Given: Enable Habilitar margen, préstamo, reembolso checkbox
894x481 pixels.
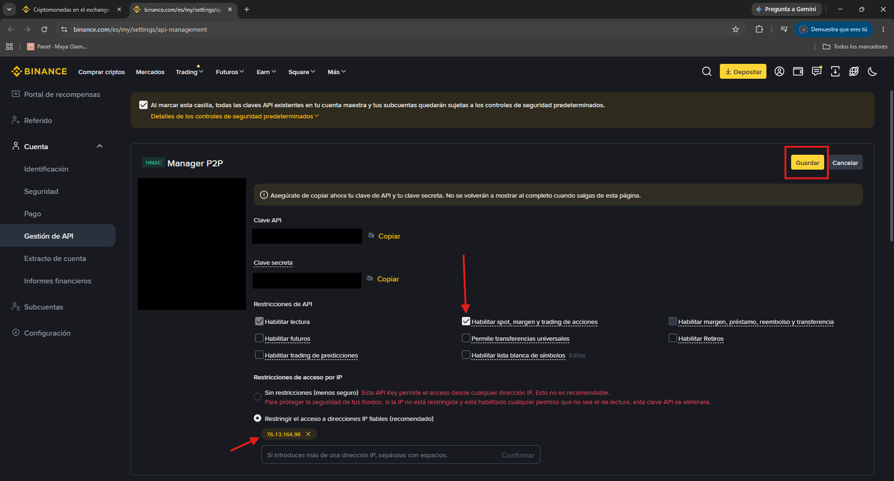Looking at the screenshot, I should [673, 322].
